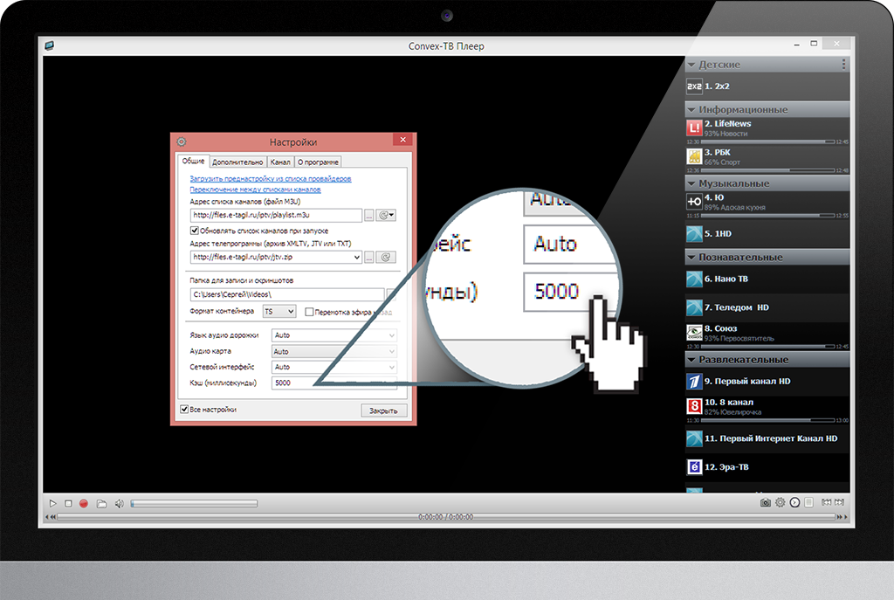The width and height of the screenshot is (894, 600).
Task: Open the recordings folder icon
Action: [x=101, y=503]
